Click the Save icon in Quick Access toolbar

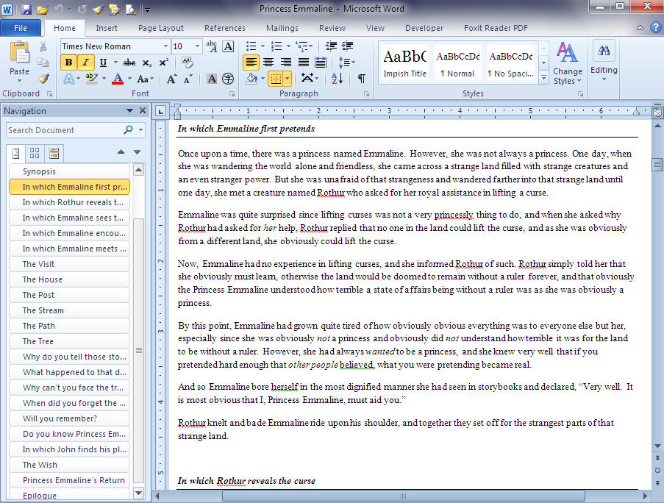tap(26, 9)
